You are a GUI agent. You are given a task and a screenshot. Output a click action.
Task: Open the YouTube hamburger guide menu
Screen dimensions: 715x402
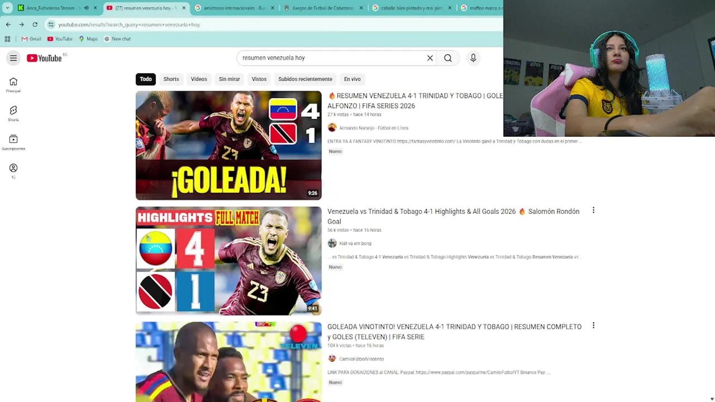tap(13, 58)
